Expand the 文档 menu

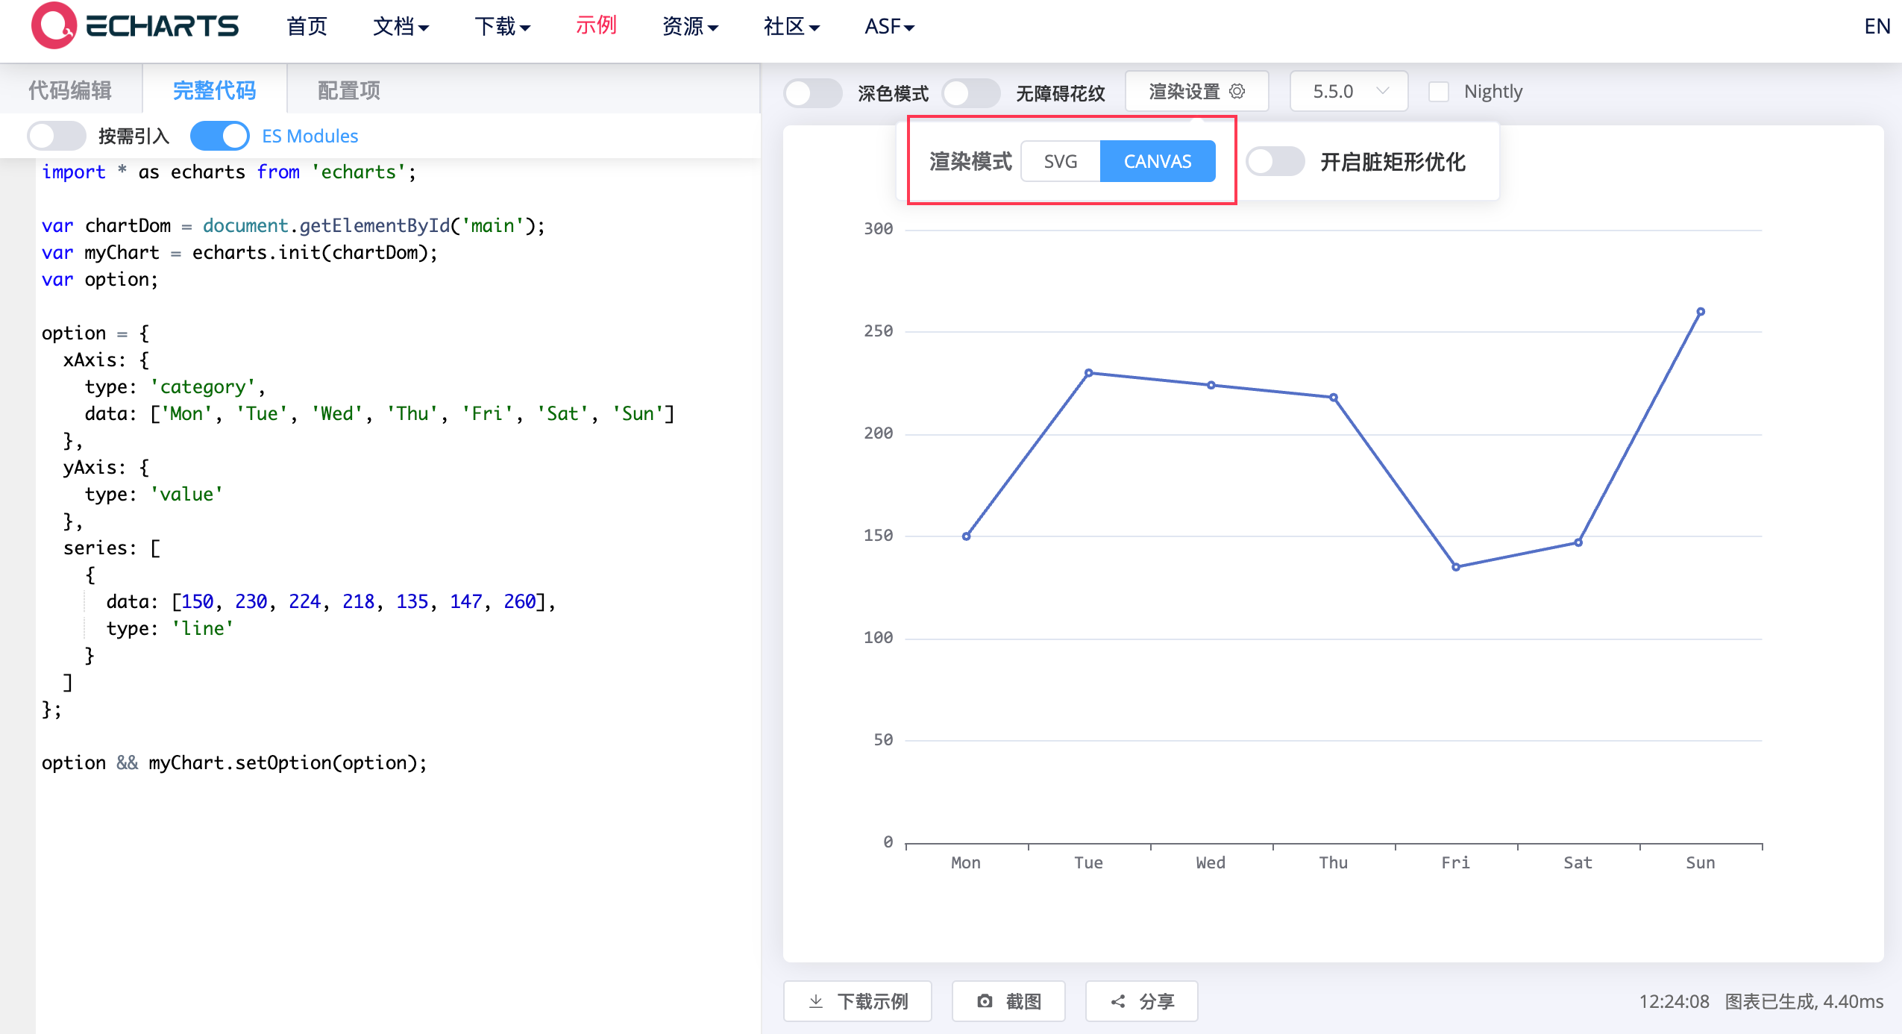tap(401, 27)
